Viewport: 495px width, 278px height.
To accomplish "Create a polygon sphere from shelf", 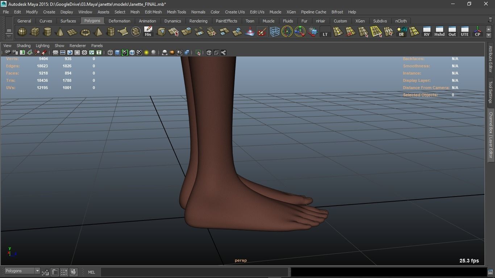I will 22,32.
